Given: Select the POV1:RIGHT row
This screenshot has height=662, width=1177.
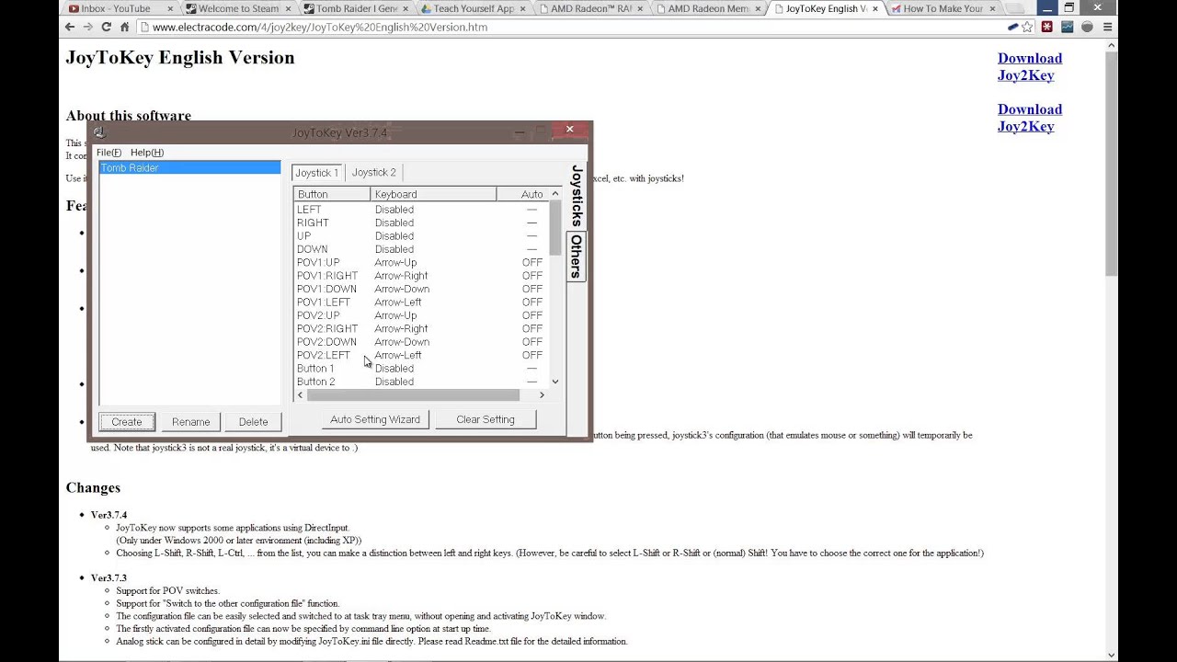Looking at the screenshot, I should pos(421,276).
